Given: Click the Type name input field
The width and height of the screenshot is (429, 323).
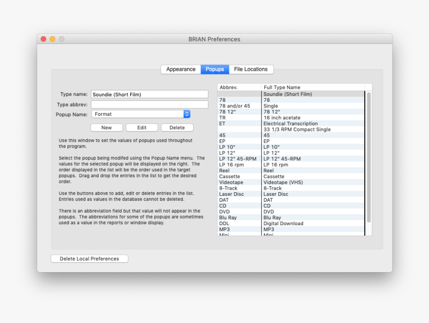Looking at the screenshot, I should 149,94.
